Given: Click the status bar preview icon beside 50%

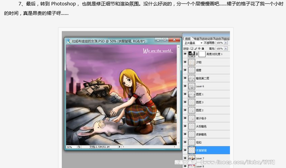Looking at the screenshot, I should tap(79, 147).
